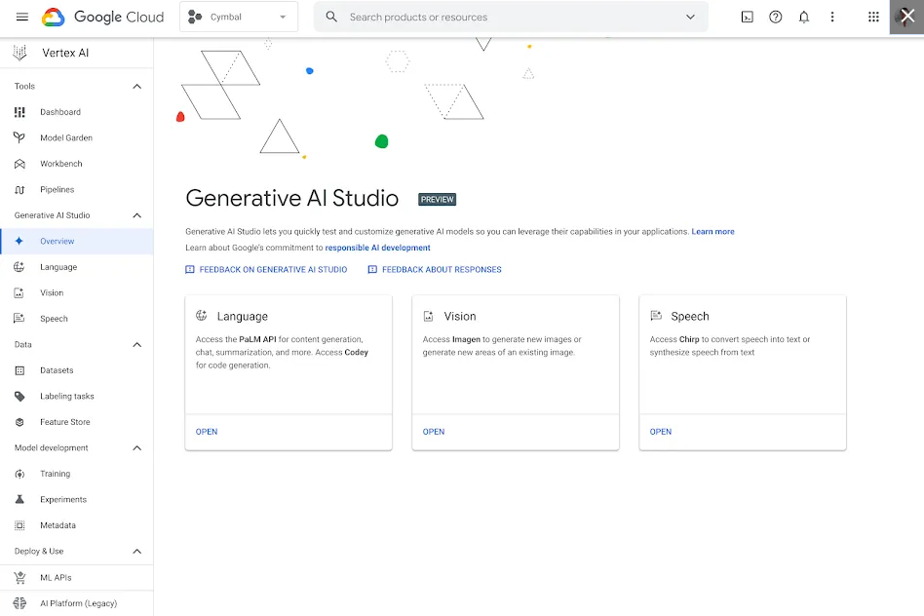Image resolution: width=924 pixels, height=616 pixels.
Task: Go to Workbench in the sidebar
Action: 77,164
